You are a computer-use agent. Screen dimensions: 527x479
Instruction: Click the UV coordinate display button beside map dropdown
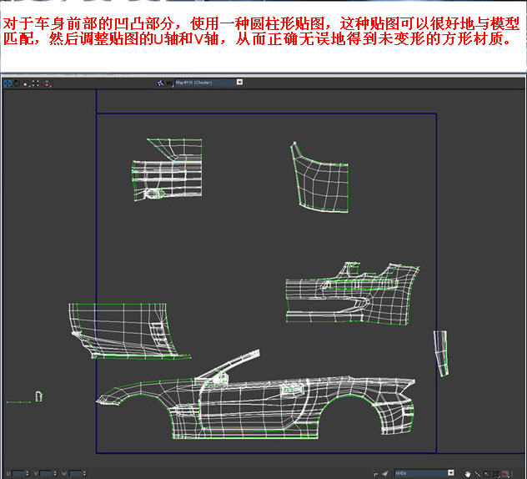coord(169,83)
